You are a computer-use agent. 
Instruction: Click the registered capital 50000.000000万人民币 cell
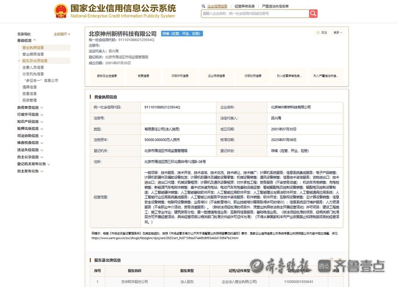[178, 140]
